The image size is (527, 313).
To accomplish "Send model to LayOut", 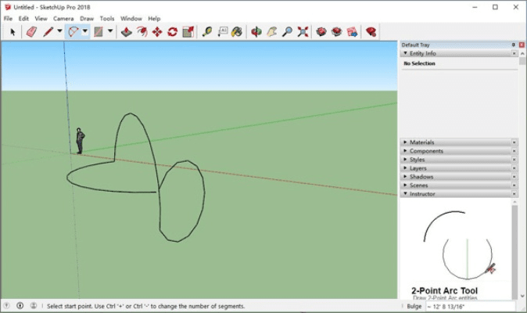I will tap(352, 32).
